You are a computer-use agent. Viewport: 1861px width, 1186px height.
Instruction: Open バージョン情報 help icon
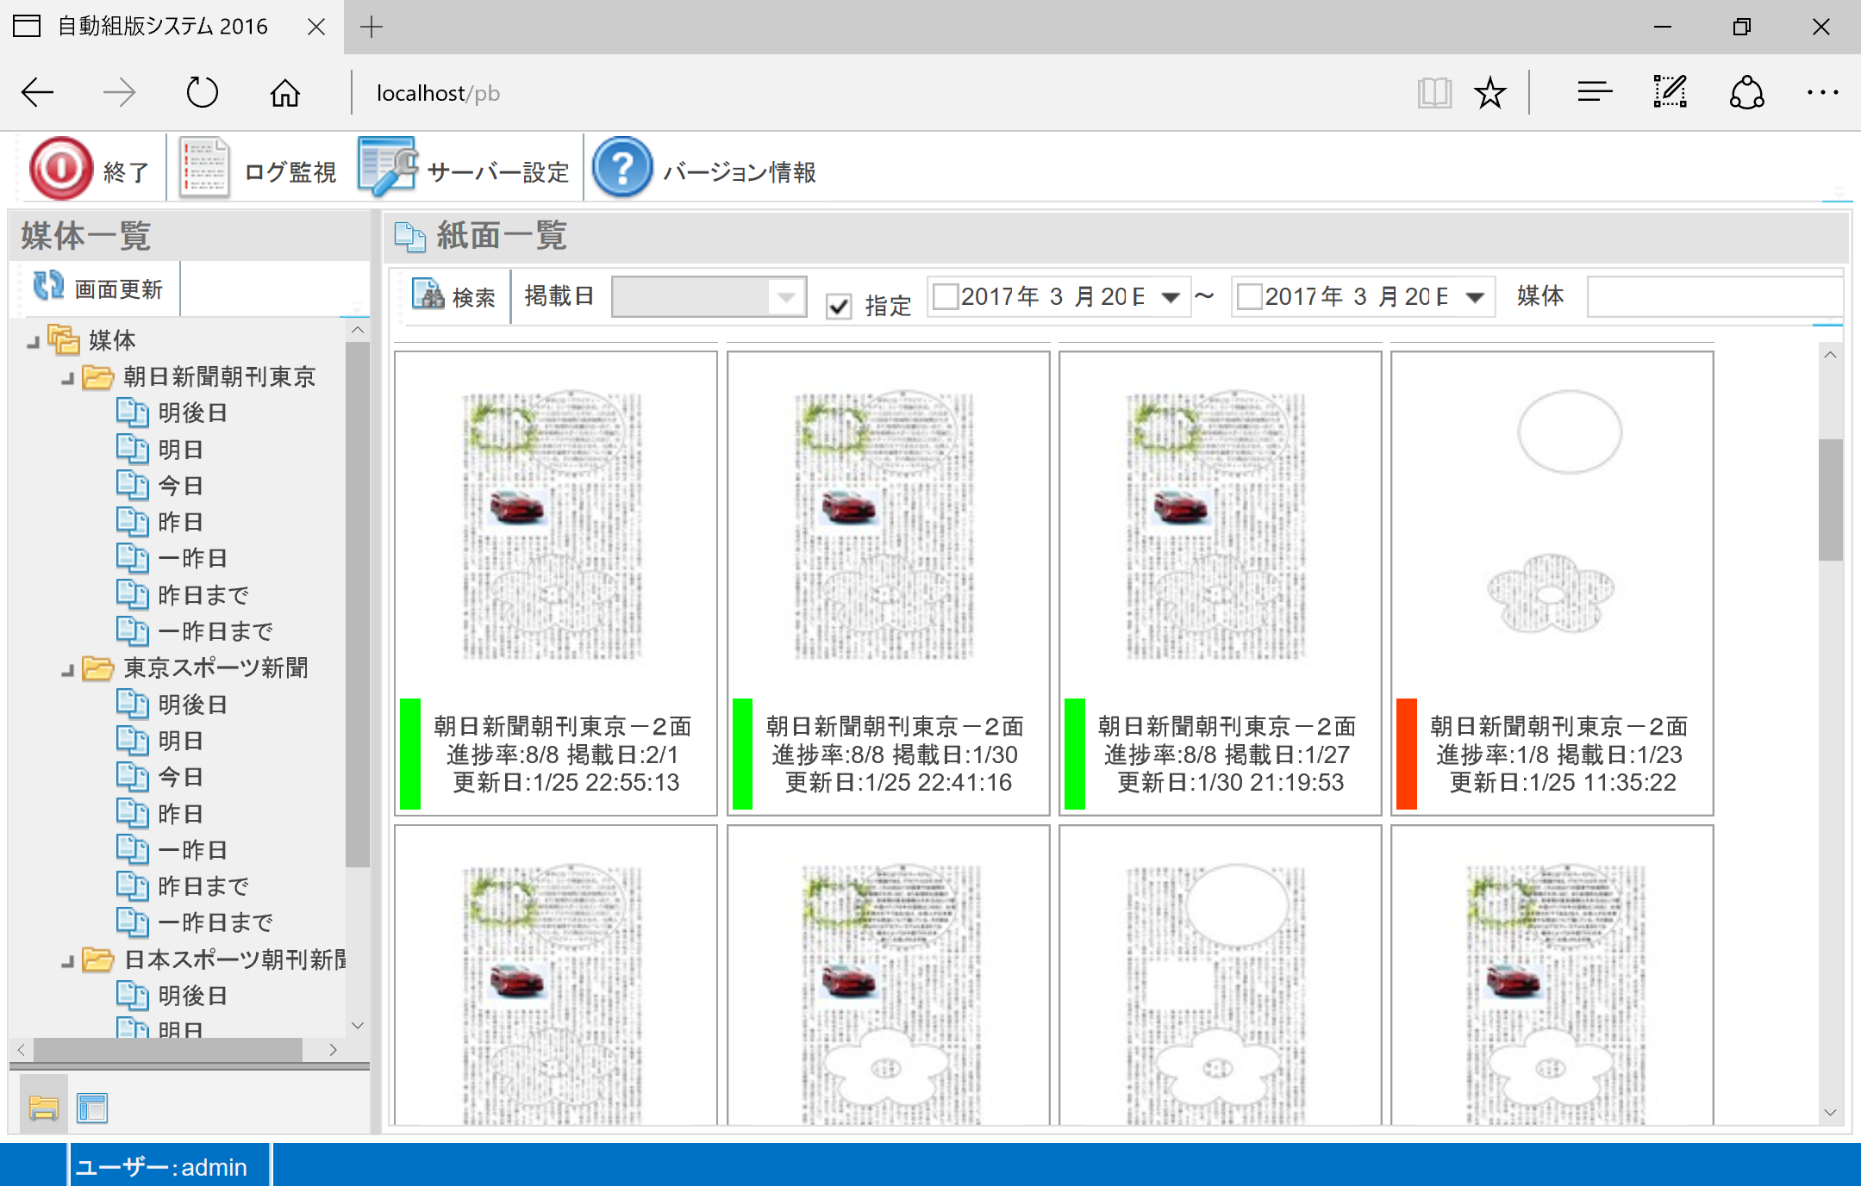621,169
